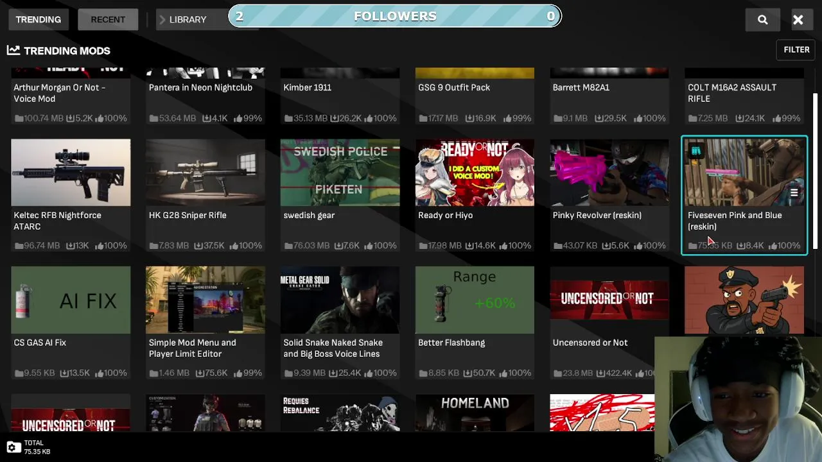The height and width of the screenshot is (462, 822).
Task: Click the thumbs-up icon on GSG 9 Outfit Pack
Action: tap(508, 118)
